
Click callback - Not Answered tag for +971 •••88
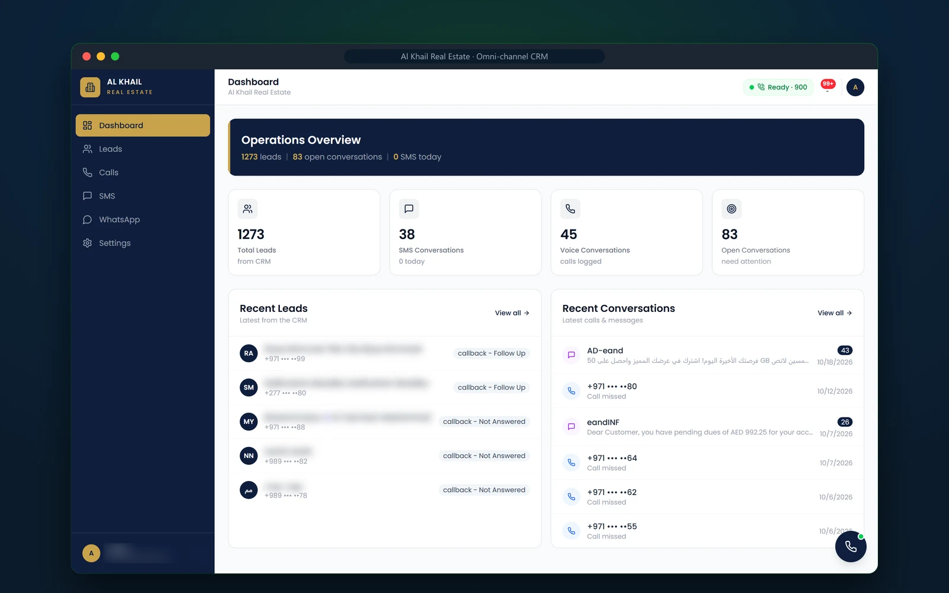click(484, 422)
